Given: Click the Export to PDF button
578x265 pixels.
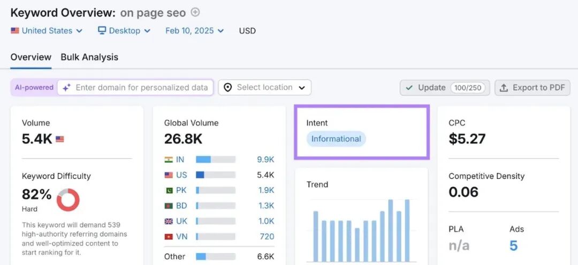Looking at the screenshot, I should coord(532,88).
